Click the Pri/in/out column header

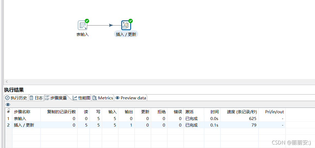[x=272, y=112]
